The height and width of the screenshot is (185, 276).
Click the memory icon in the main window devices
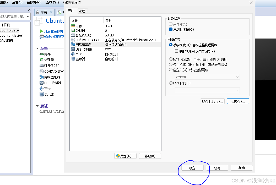point(42,54)
